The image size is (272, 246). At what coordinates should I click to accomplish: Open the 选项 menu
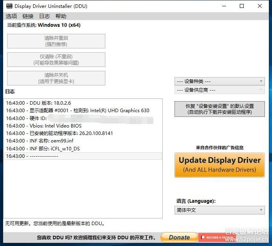(x=11, y=16)
